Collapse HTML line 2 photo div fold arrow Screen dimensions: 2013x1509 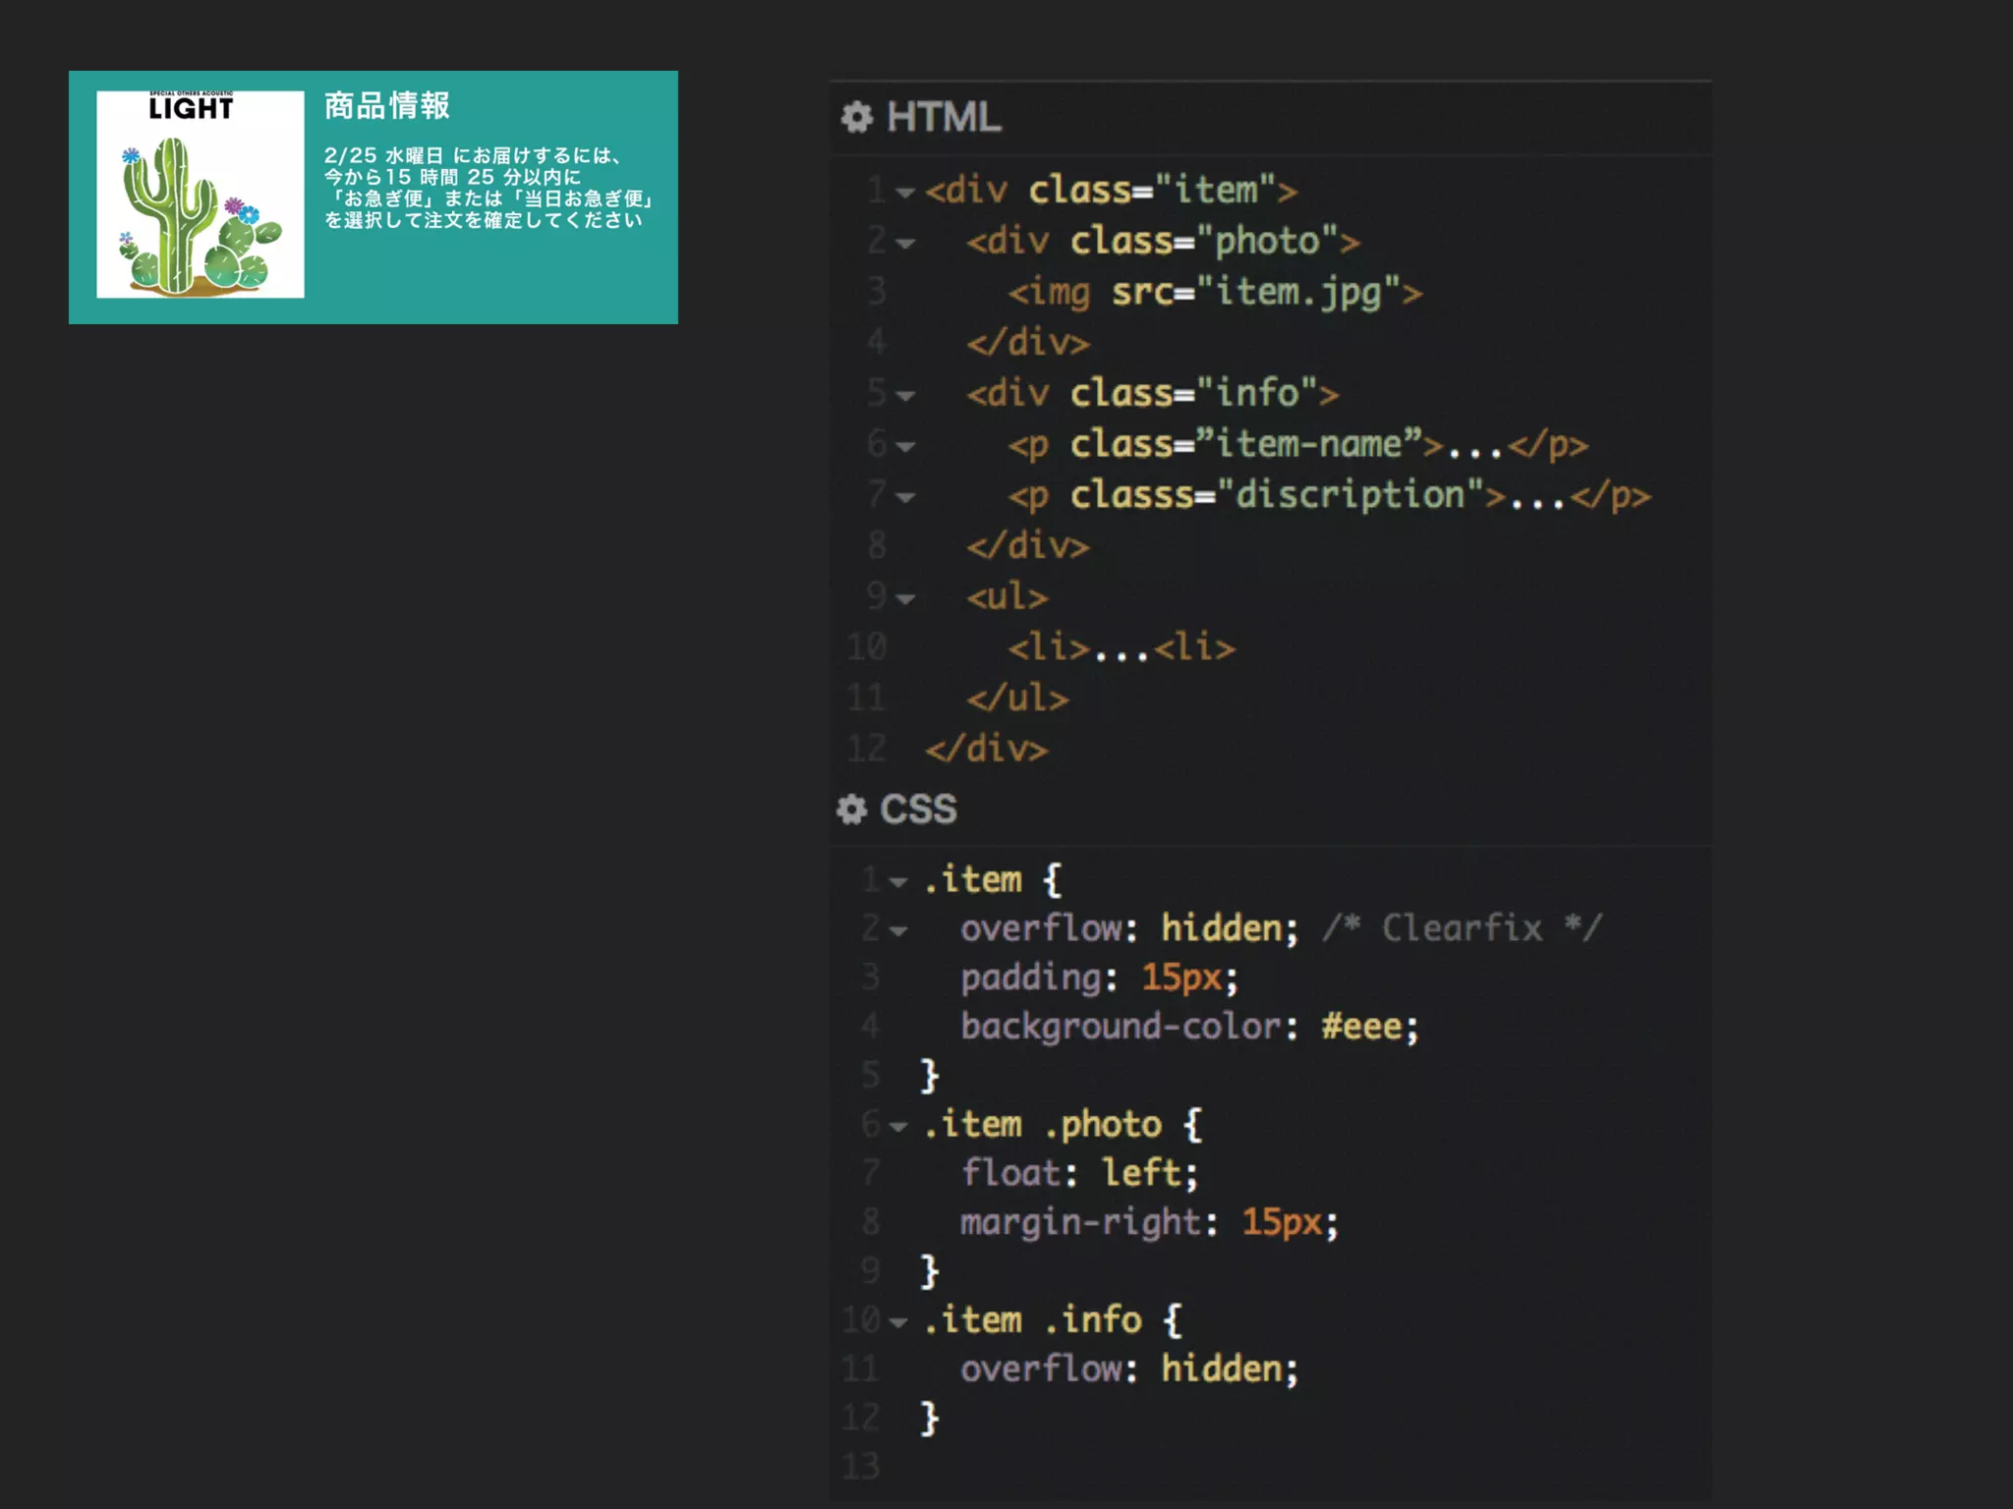pos(905,244)
